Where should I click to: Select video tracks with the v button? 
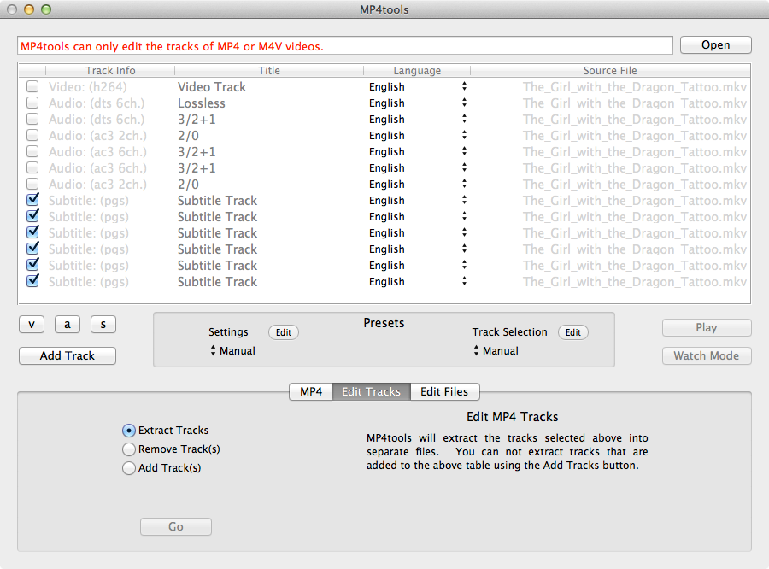click(x=32, y=325)
